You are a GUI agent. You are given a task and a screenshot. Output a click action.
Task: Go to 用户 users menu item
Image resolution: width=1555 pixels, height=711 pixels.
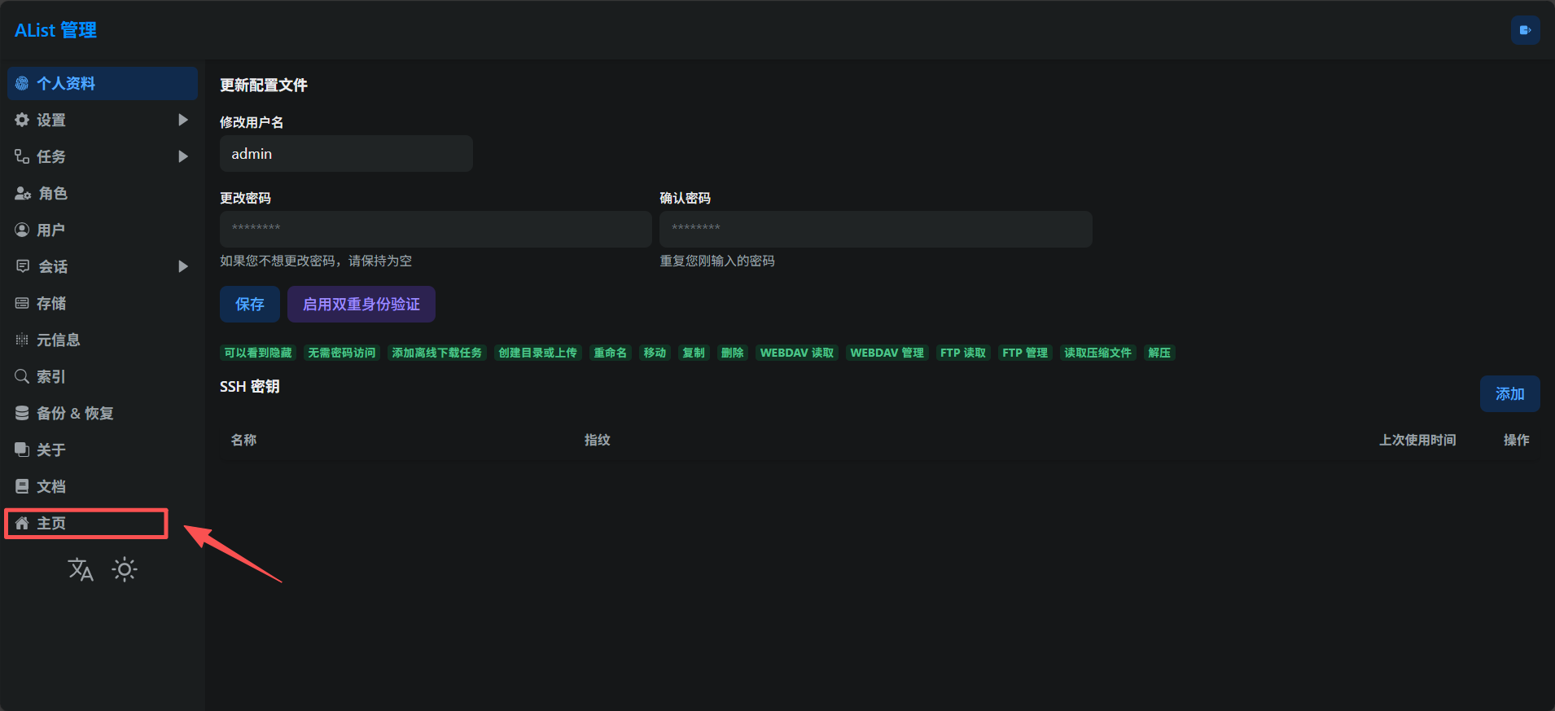coord(50,230)
